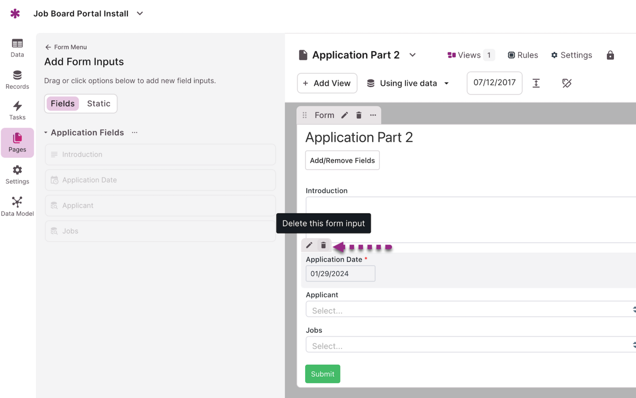This screenshot has width=636, height=398.
Task: Select the Fields toggle option
Action: pyautogui.click(x=63, y=104)
